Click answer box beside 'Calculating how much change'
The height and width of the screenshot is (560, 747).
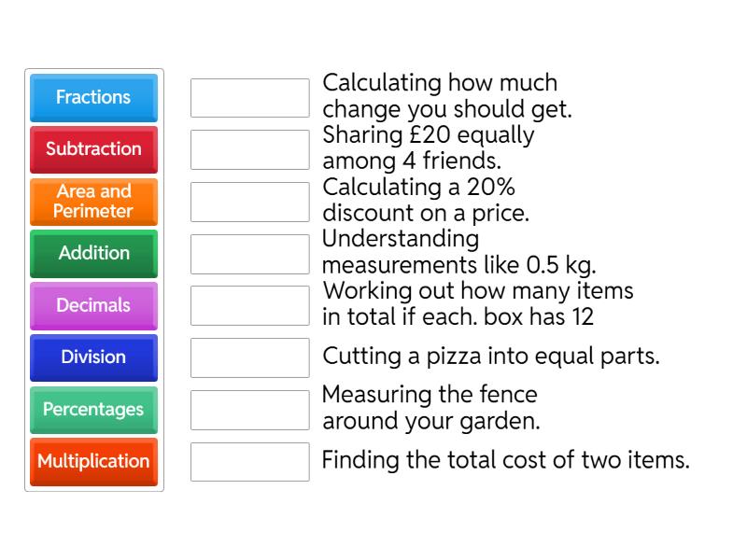tap(249, 97)
